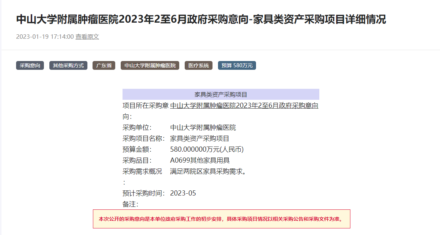
Task: Click the table header 家具类资产采购项目
Action: 221,94
